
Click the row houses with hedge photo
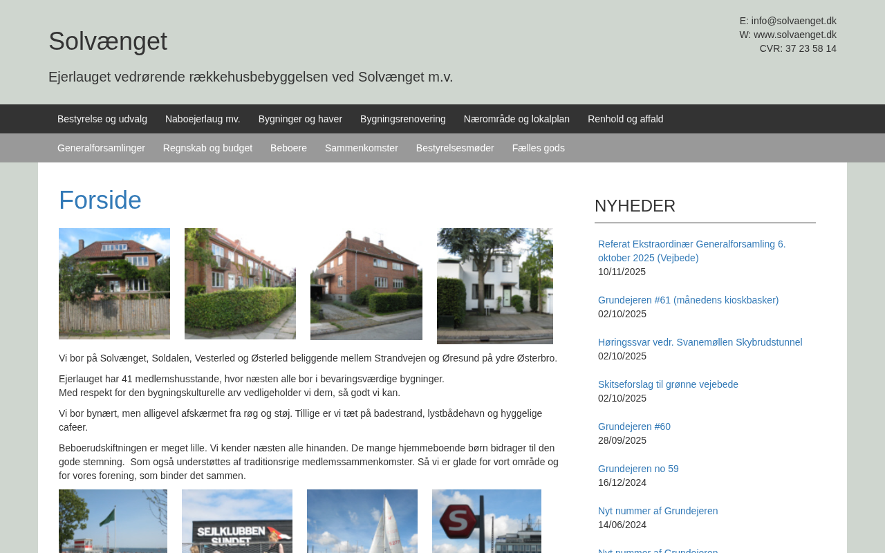tap(240, 283)
